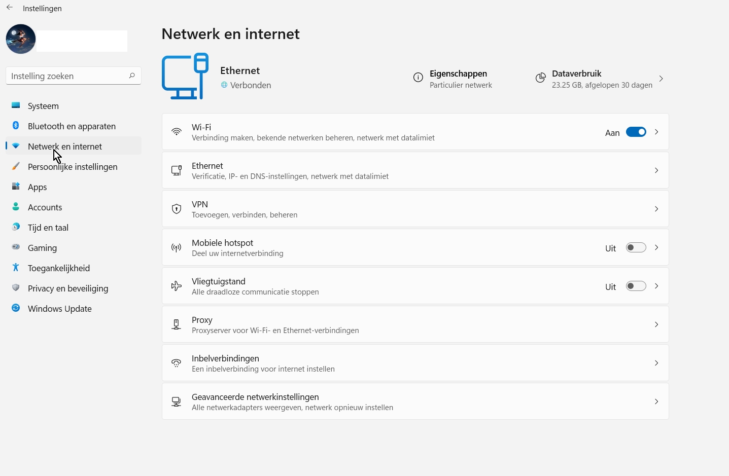Select the Inbelverbindingen icon
This screenshot has width=729, height=476.
[176, 363]
